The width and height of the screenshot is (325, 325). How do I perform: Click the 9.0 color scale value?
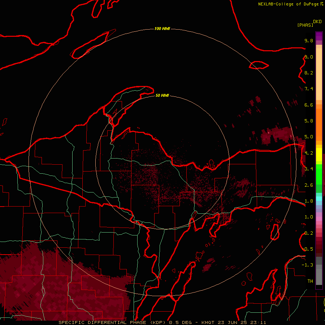pos(309,57)
